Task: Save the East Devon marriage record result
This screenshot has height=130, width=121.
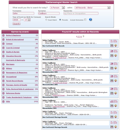Action: click(x=112, y=117)
